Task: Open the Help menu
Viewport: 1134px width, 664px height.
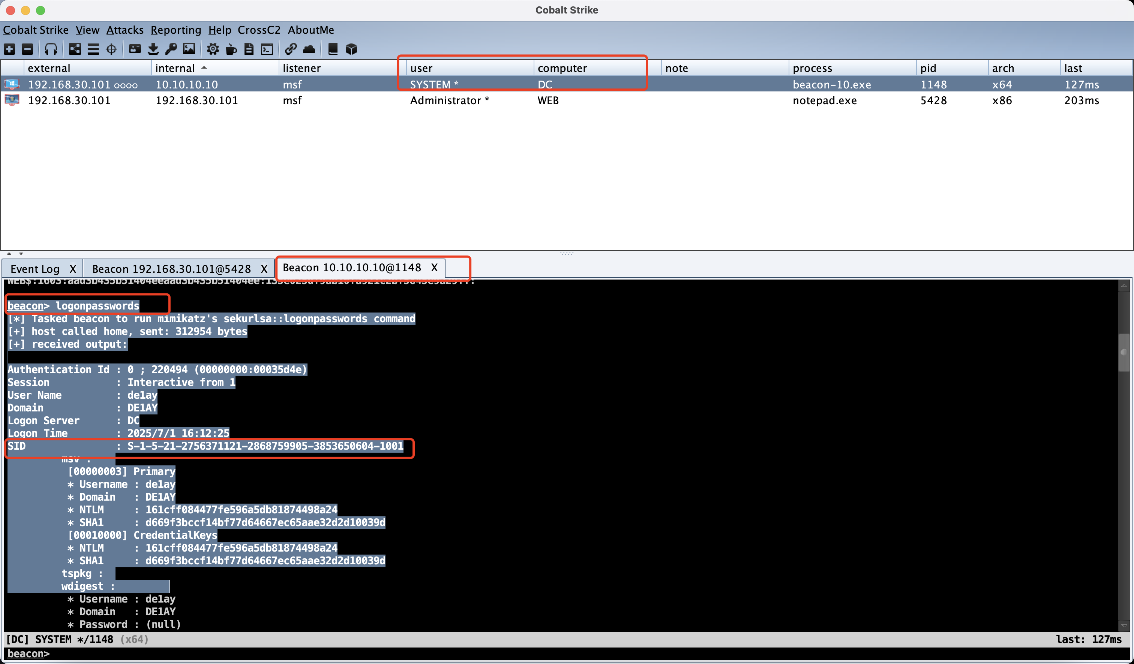Action: [x=220, y=30]
